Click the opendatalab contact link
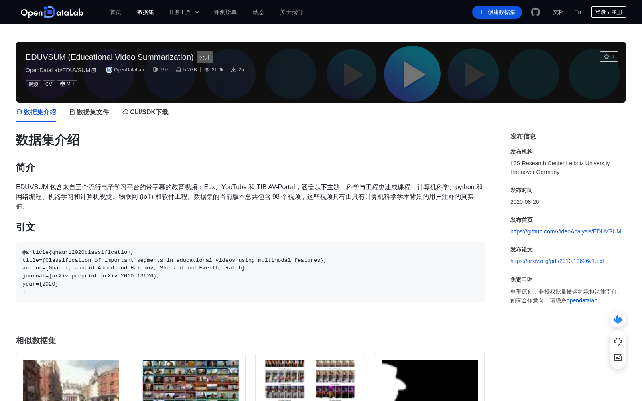This screenshot has height=401, width=642. pos(582,300)
